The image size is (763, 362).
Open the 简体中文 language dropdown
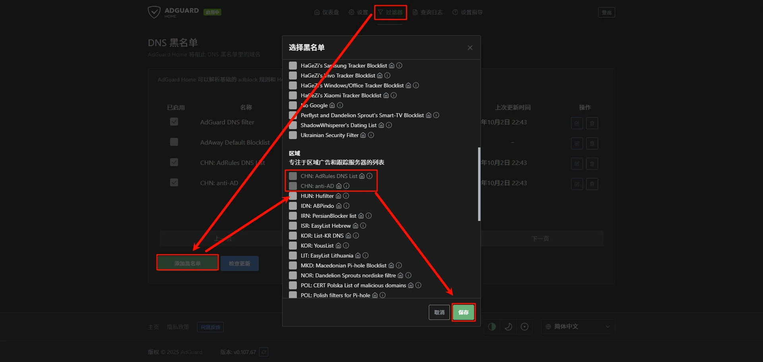pyautogui.click(x=577, y=327)
